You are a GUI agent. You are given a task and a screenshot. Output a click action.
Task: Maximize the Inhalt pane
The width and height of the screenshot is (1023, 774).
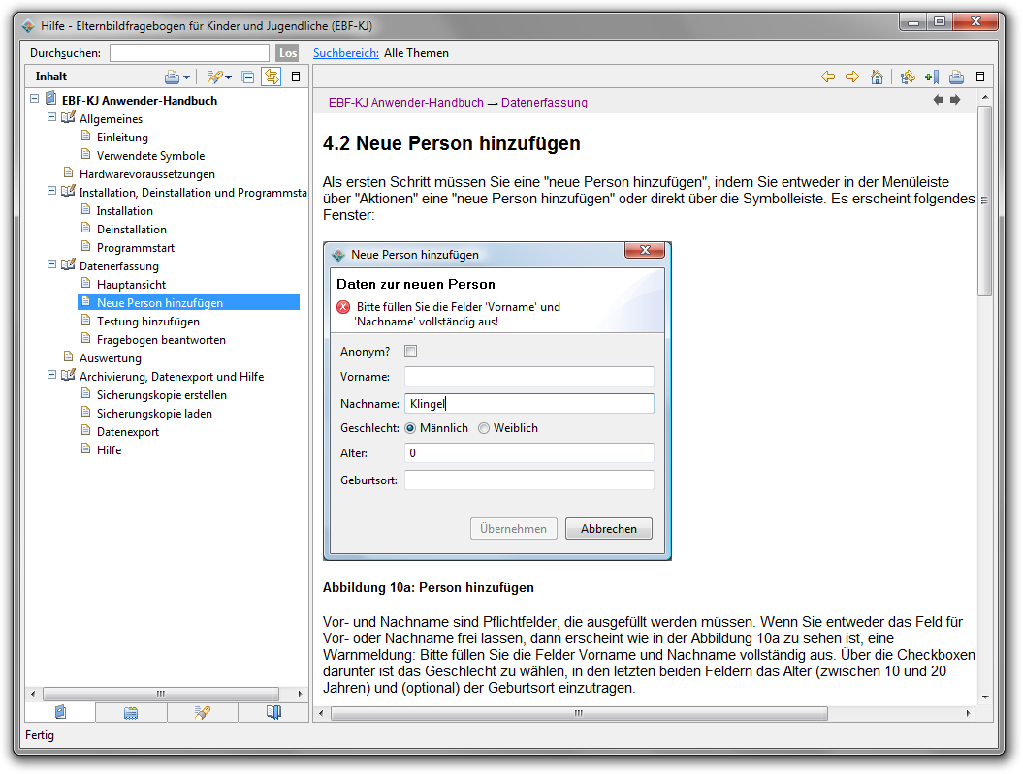click(x=296, y=77)
